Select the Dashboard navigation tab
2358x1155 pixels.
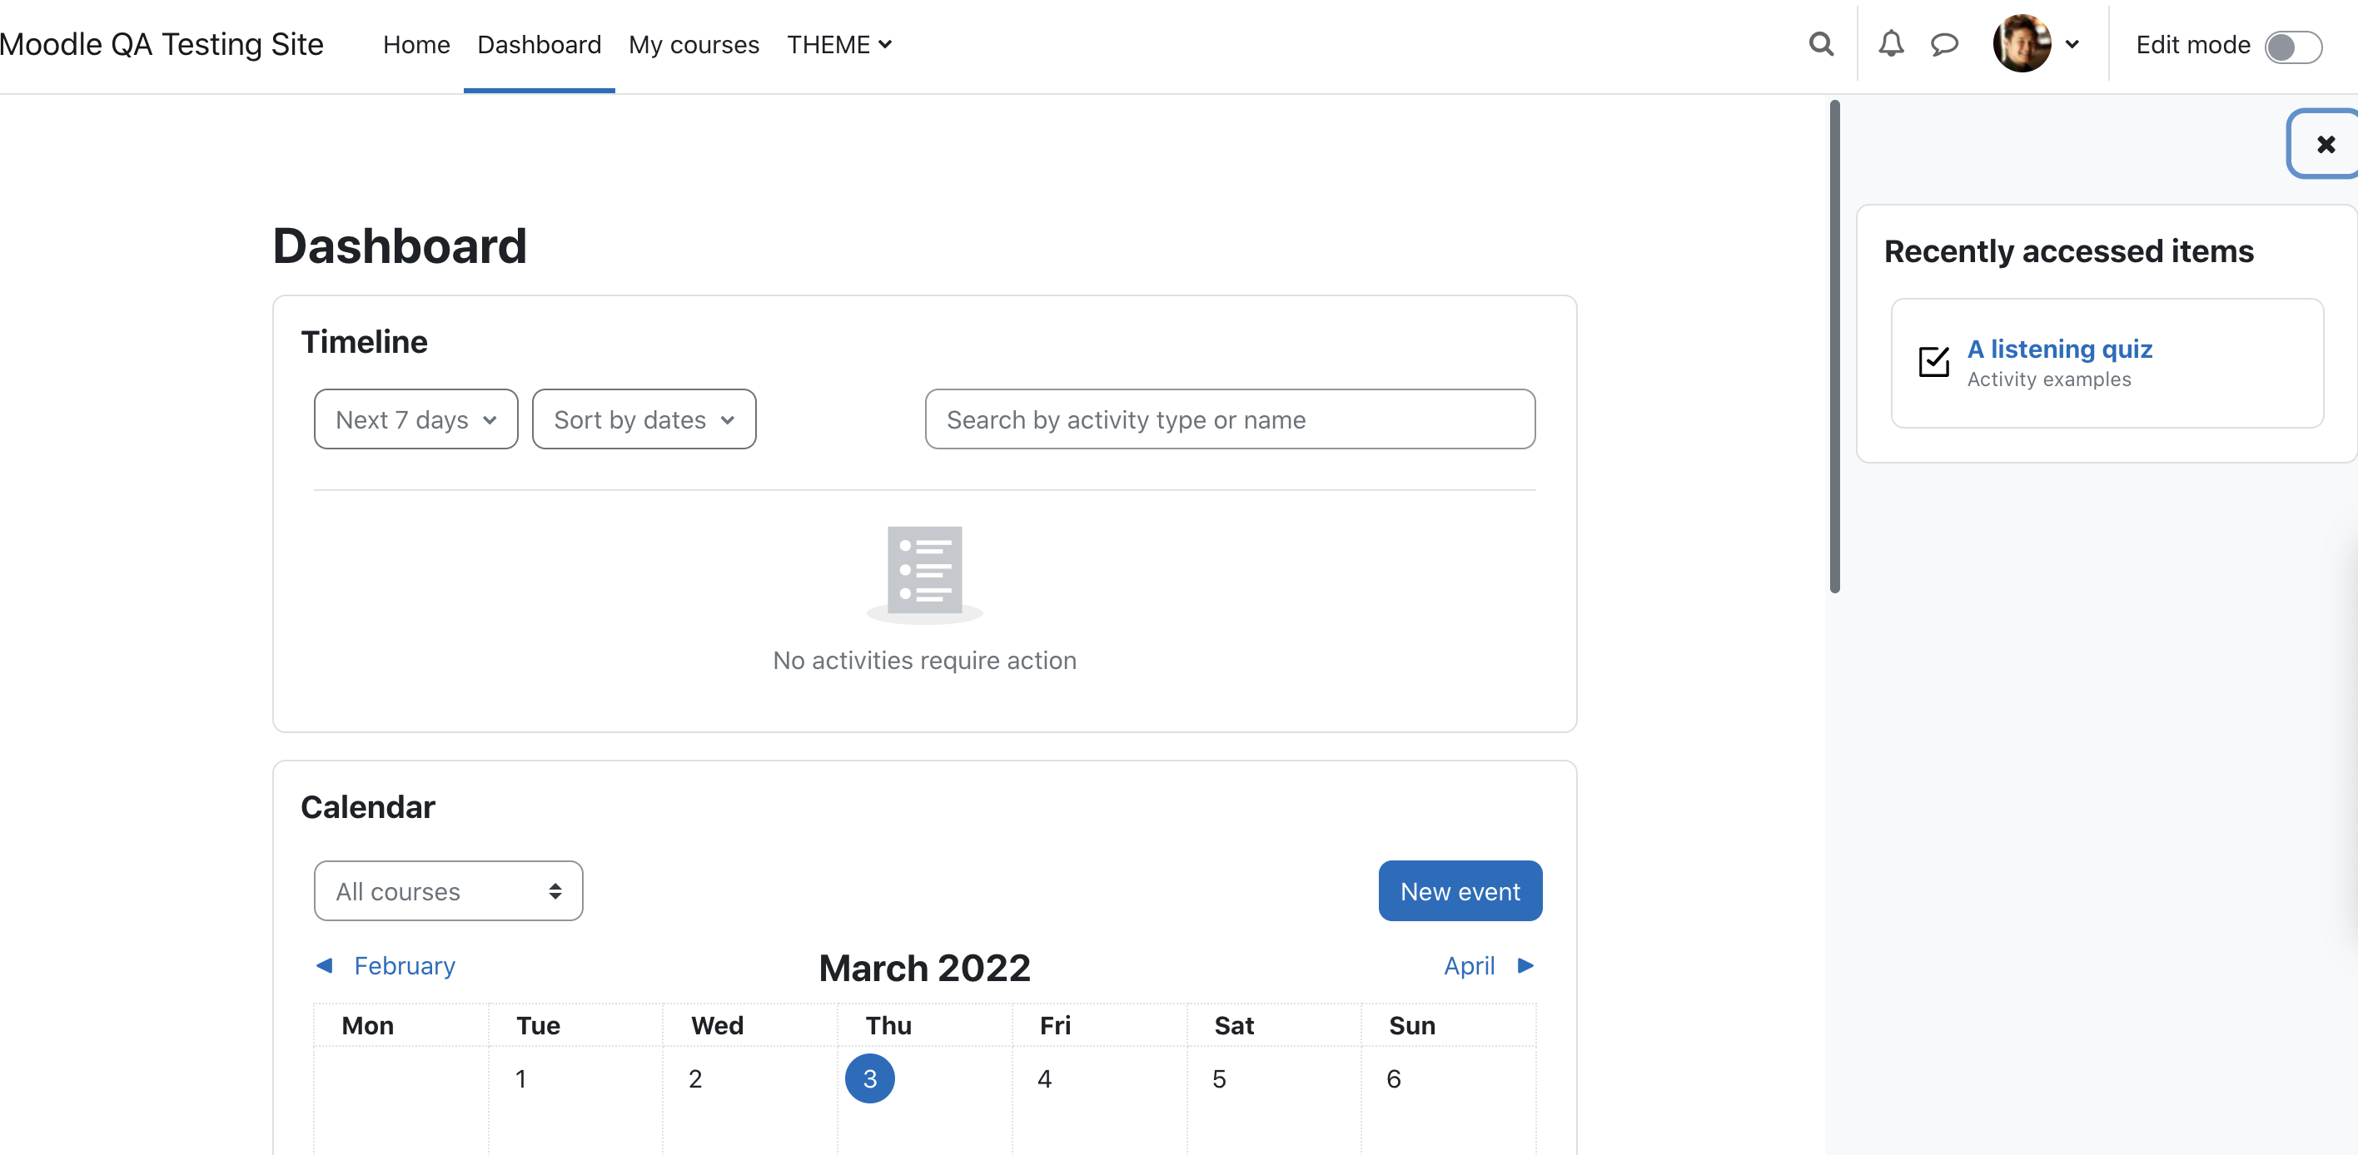pos(540,45)
